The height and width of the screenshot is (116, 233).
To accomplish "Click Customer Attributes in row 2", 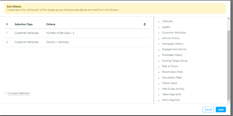I will click(x=27, y=42).
